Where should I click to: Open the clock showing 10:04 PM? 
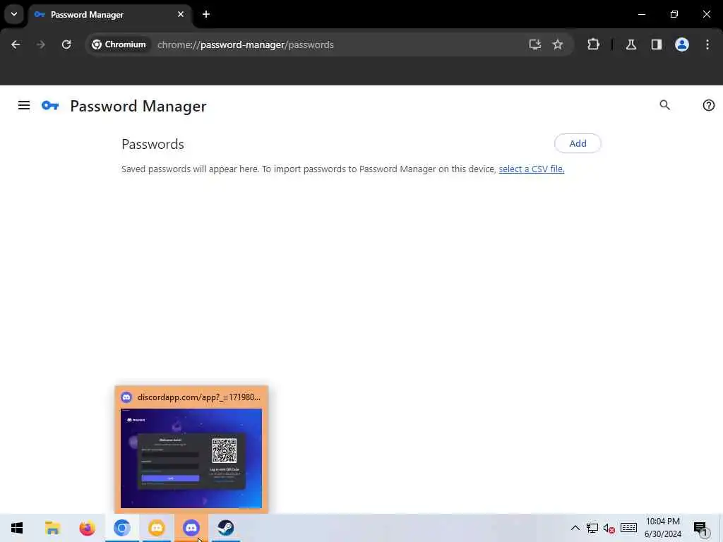(x=662, y=528)
